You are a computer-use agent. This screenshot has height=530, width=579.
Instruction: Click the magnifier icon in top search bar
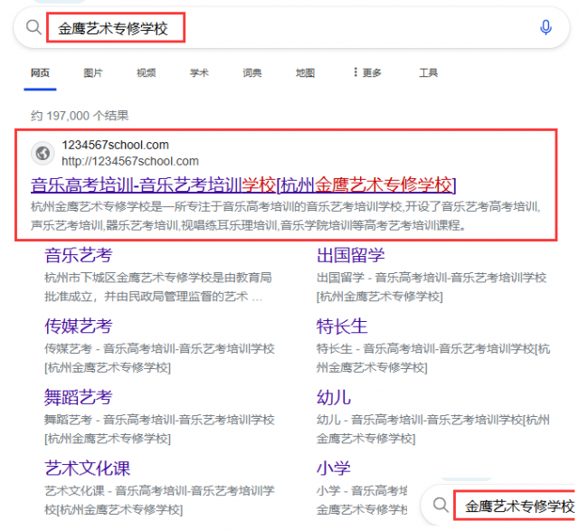(x=33, y=27)
